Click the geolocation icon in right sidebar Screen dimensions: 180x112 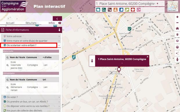177,35
